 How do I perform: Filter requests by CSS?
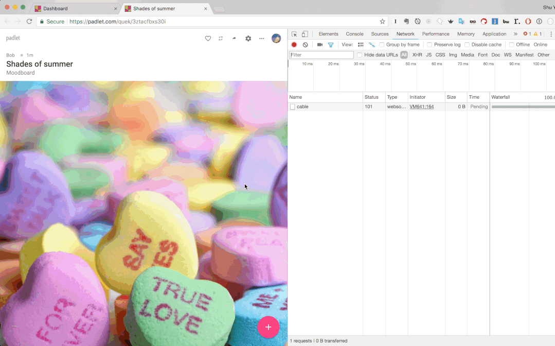point(440,55)
